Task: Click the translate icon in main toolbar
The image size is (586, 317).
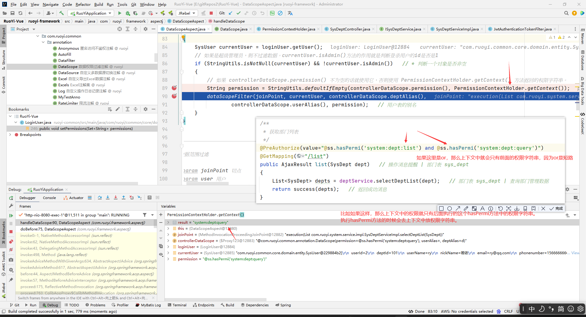Action: click(290, 13)
